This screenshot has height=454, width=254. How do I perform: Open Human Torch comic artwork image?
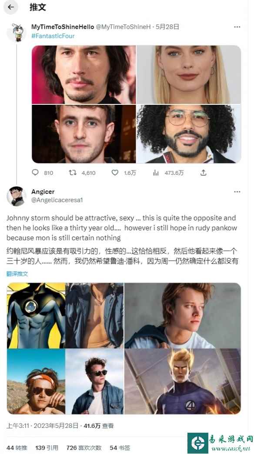click(x=183, y=381)
